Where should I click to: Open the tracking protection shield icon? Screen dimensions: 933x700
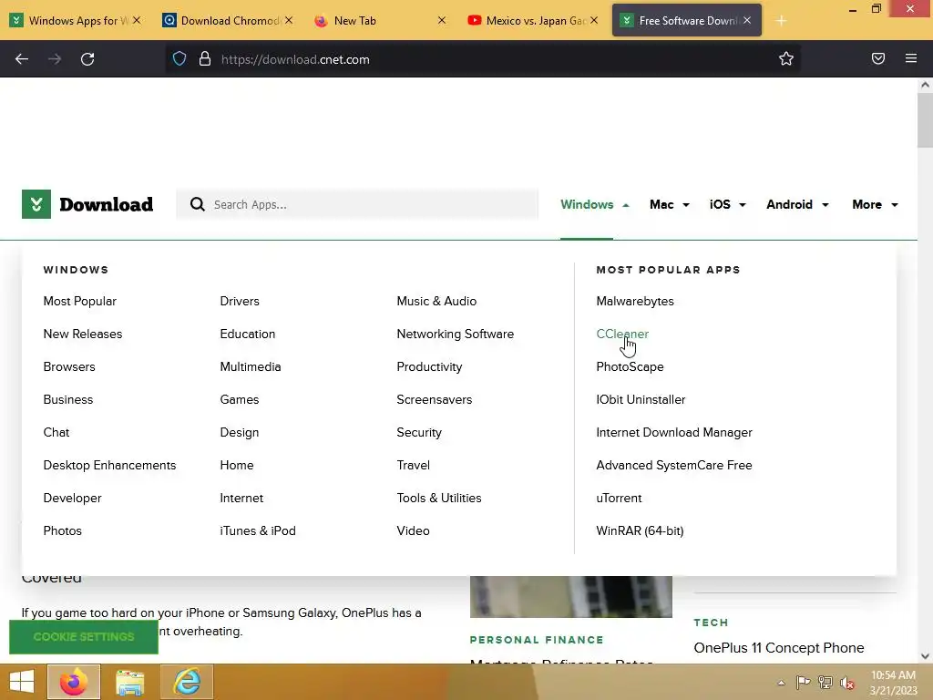pyautogui.click(x=179, y=59)
